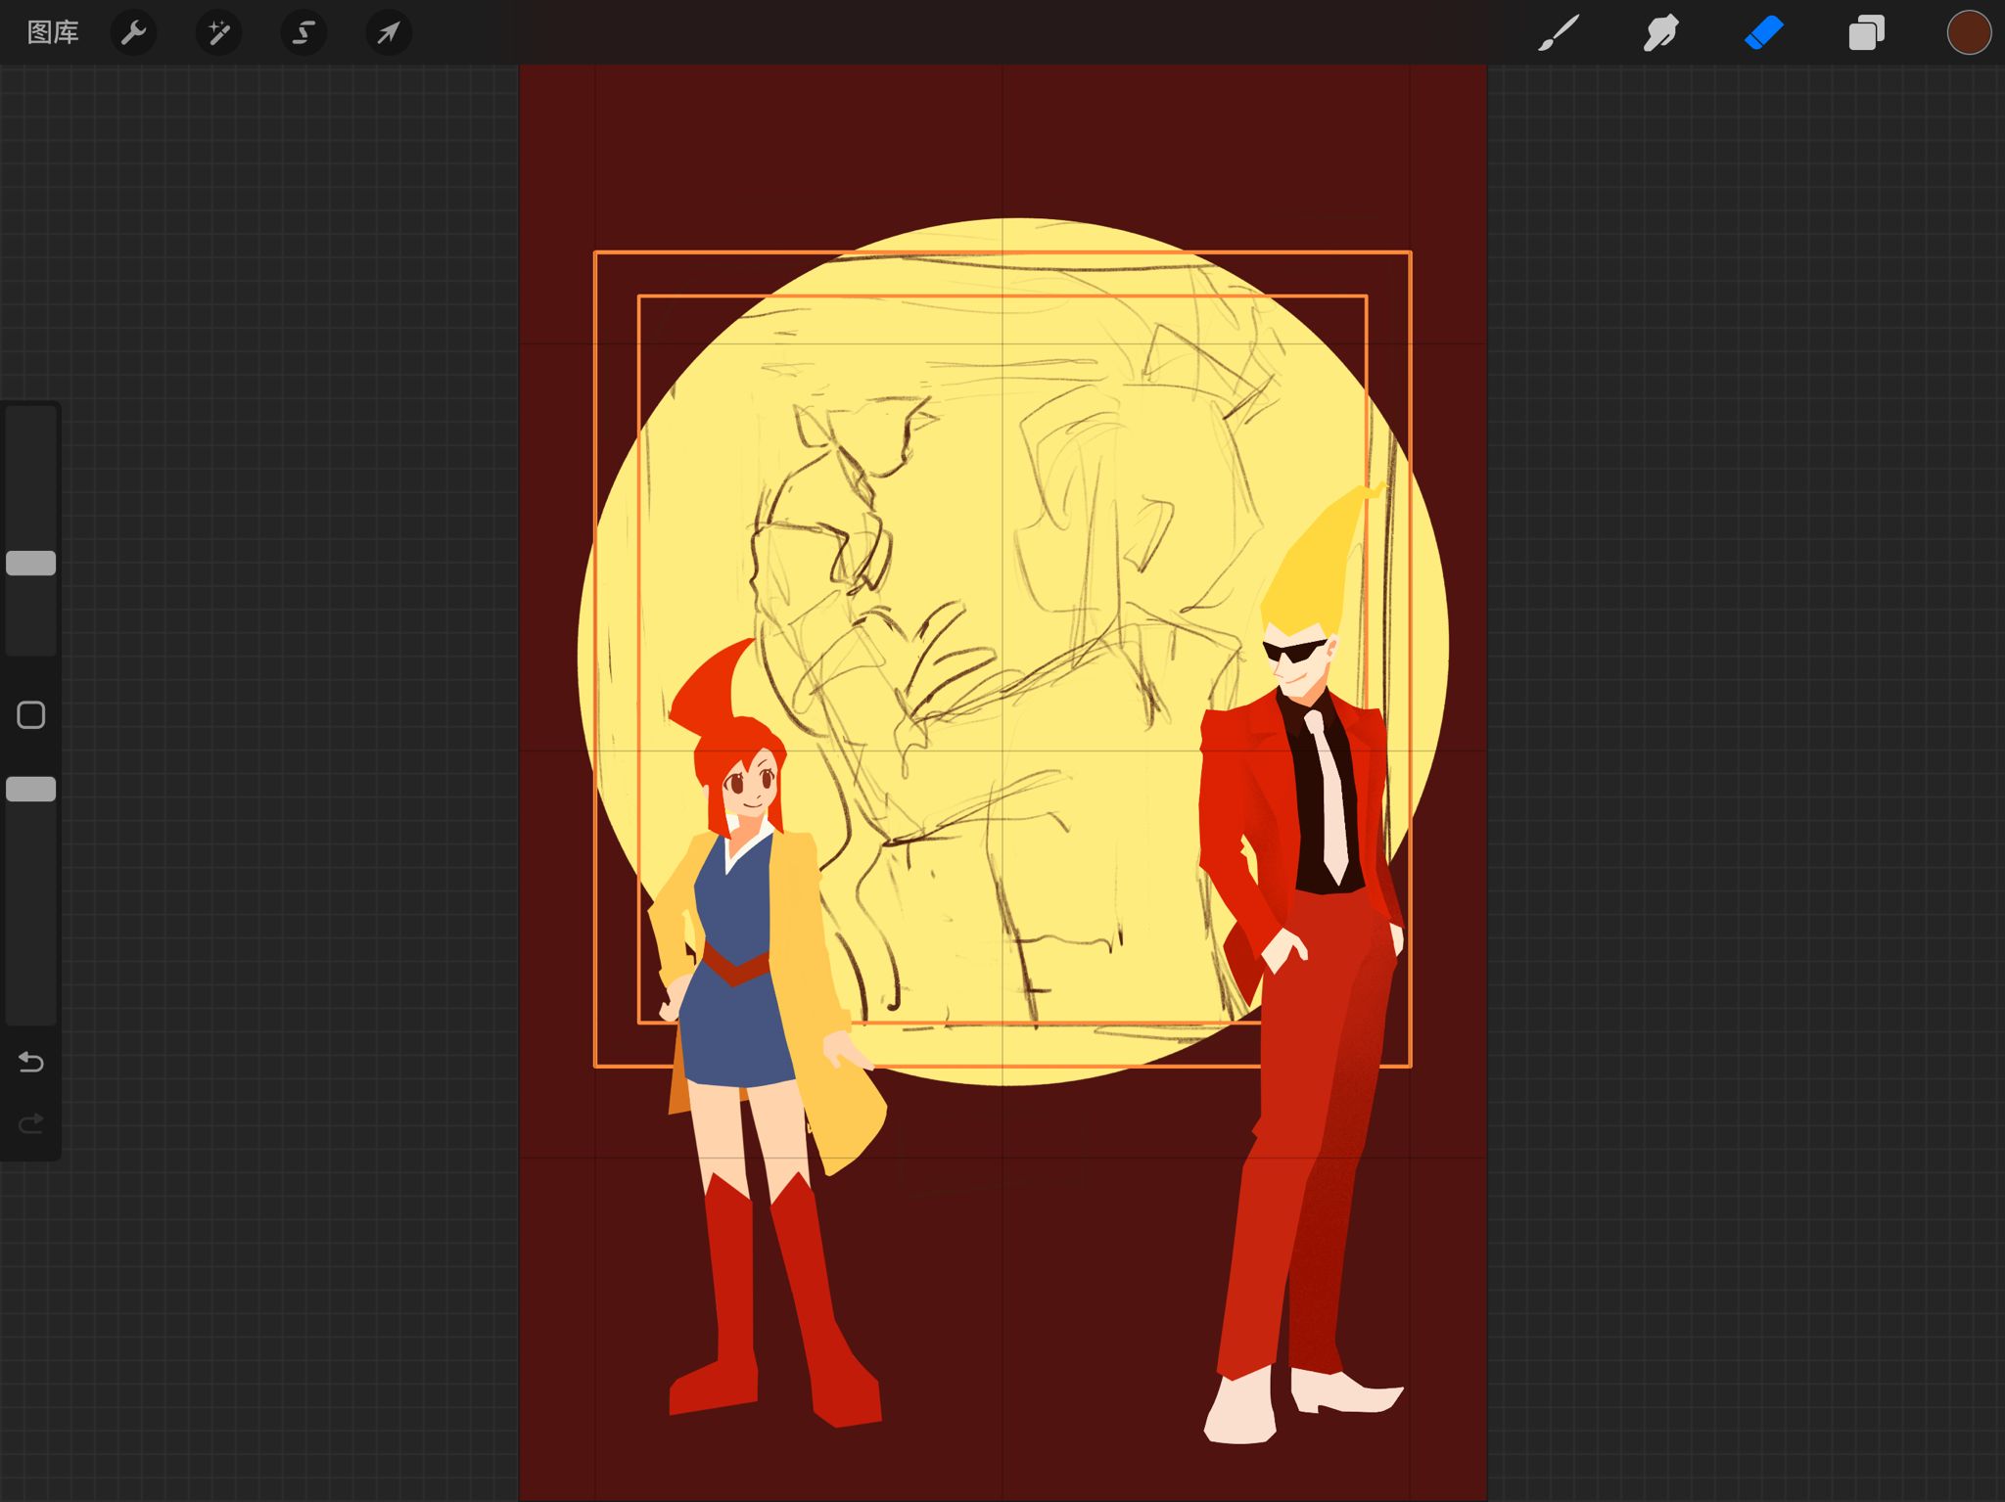
Task: Select the blue Eraser tool
Action: (1764, 33)
